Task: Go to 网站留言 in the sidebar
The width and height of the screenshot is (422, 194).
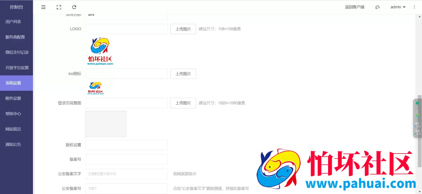Action: click(16, 129)
